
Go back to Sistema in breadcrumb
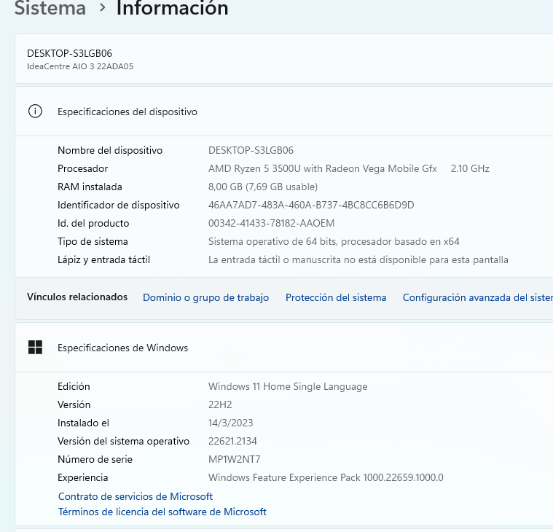click(50, 8)
